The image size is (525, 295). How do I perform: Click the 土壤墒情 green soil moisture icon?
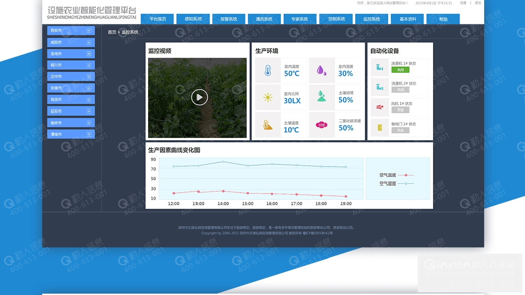[321, 96]
